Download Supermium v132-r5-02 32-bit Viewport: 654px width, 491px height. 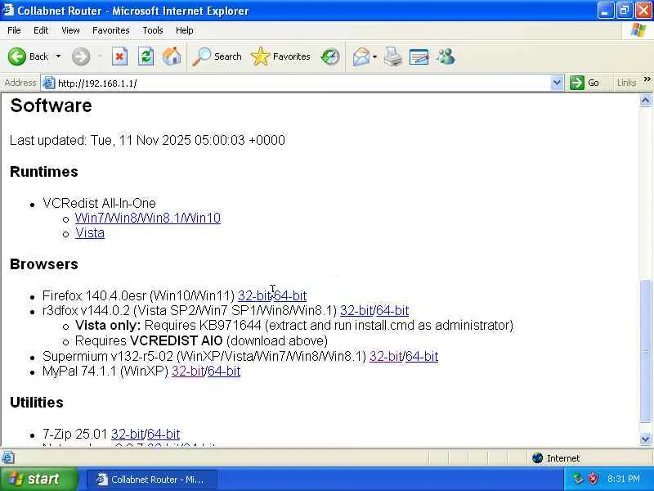point(386,356)
